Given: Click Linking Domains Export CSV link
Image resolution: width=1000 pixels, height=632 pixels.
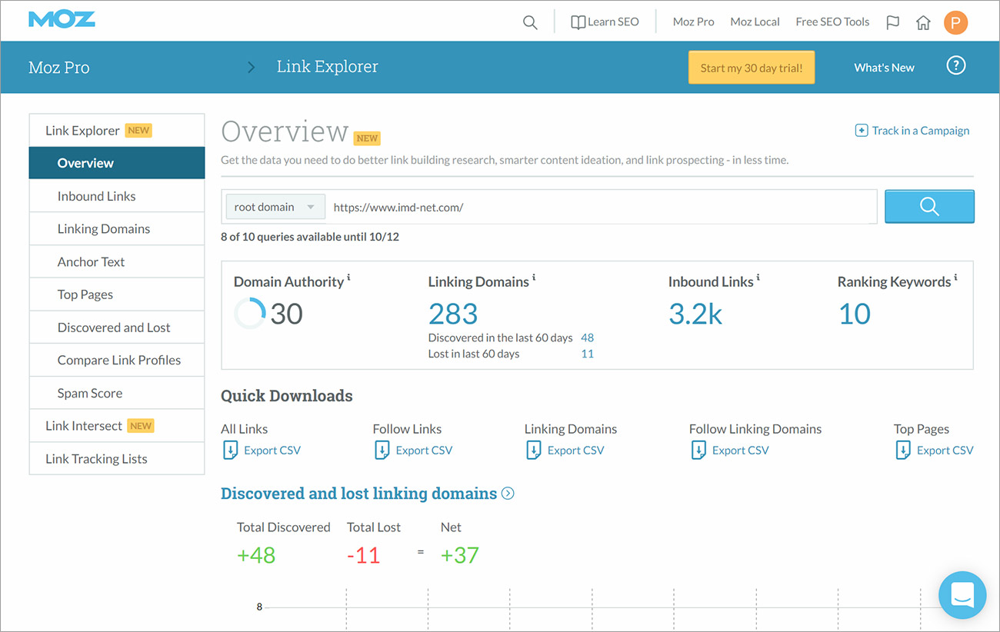Looking at the screenshot, I should coord(575,451).
